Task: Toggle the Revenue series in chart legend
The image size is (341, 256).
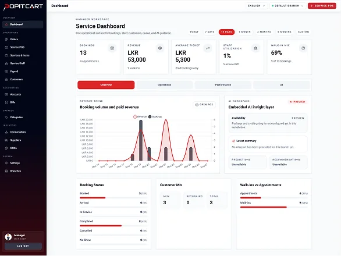Action: (140, 117)
